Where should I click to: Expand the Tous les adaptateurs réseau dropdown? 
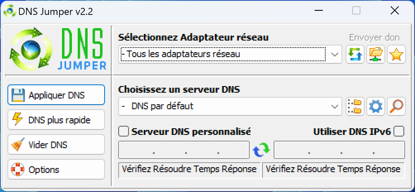tap(230, 54)
